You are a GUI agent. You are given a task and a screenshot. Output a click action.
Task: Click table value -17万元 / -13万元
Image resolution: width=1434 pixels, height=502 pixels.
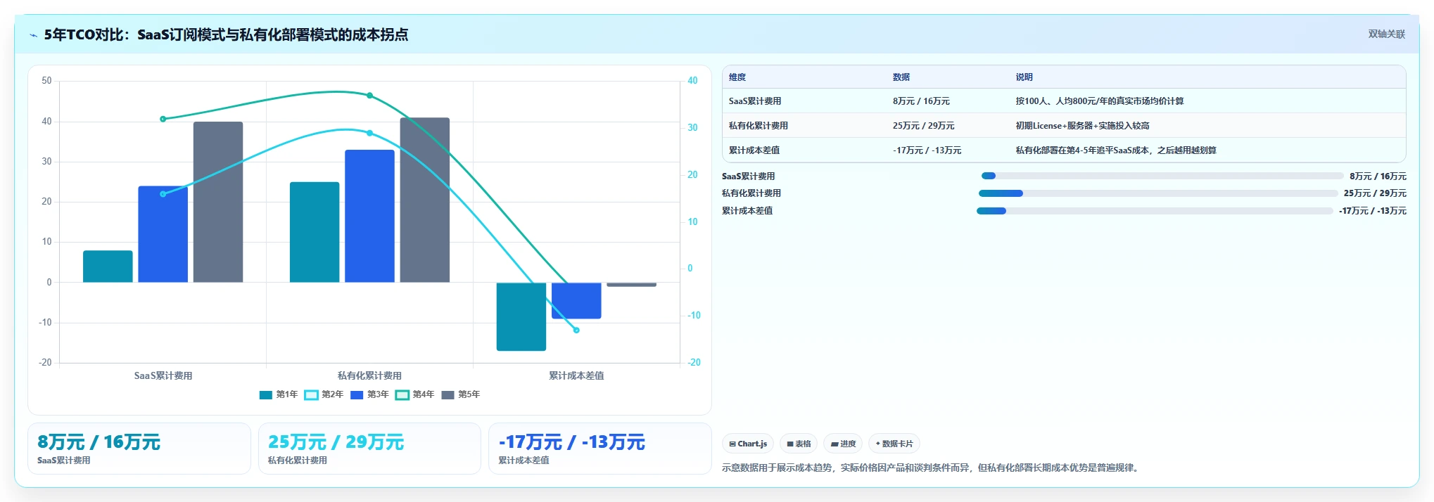[927, 150]
